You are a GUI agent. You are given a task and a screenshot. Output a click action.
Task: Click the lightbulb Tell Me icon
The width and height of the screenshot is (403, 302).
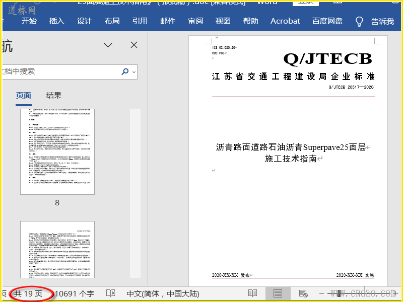pos(359,21)
